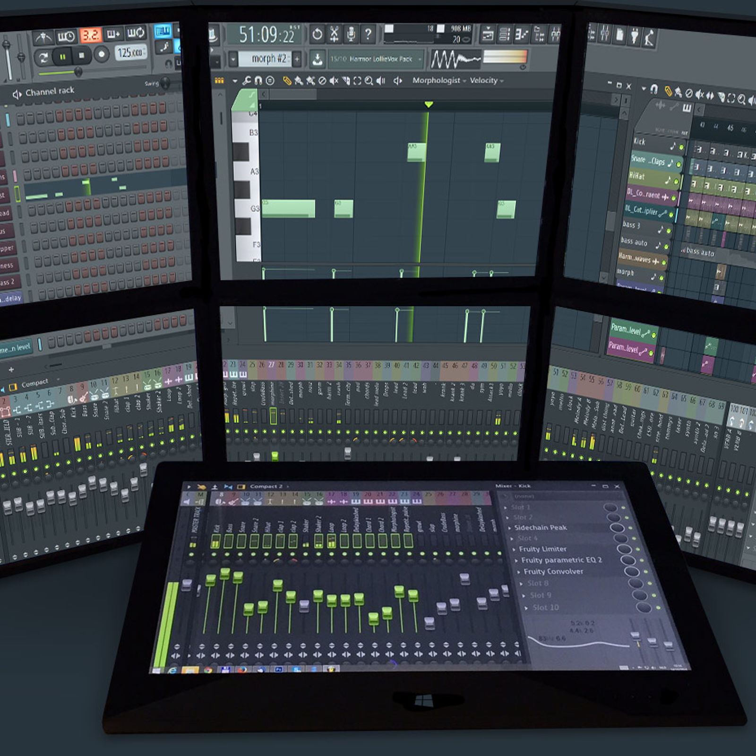Open the piano roll menu arrow

(x=235, y=81)
